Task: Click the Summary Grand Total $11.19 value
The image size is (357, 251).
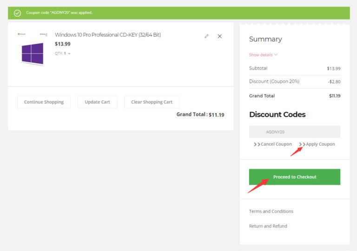Action: [335, 96]
